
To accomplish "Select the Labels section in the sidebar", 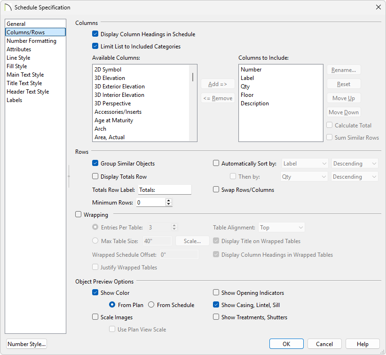I will click(14, 100).
